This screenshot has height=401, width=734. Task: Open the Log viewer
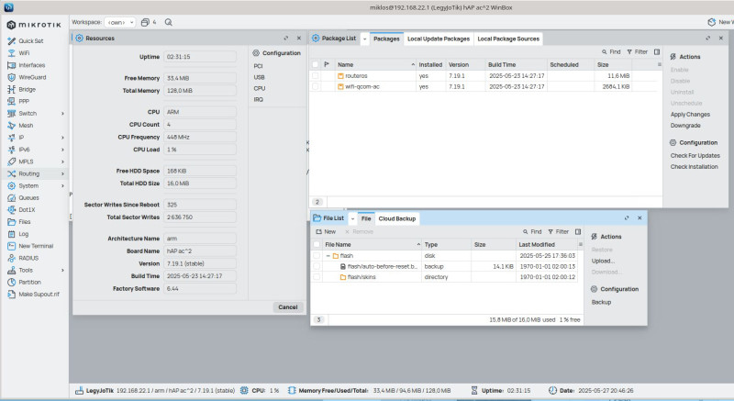(24, 234)
